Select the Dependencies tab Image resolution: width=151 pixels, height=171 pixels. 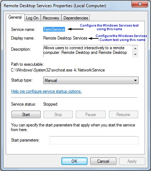pos(76,18)
